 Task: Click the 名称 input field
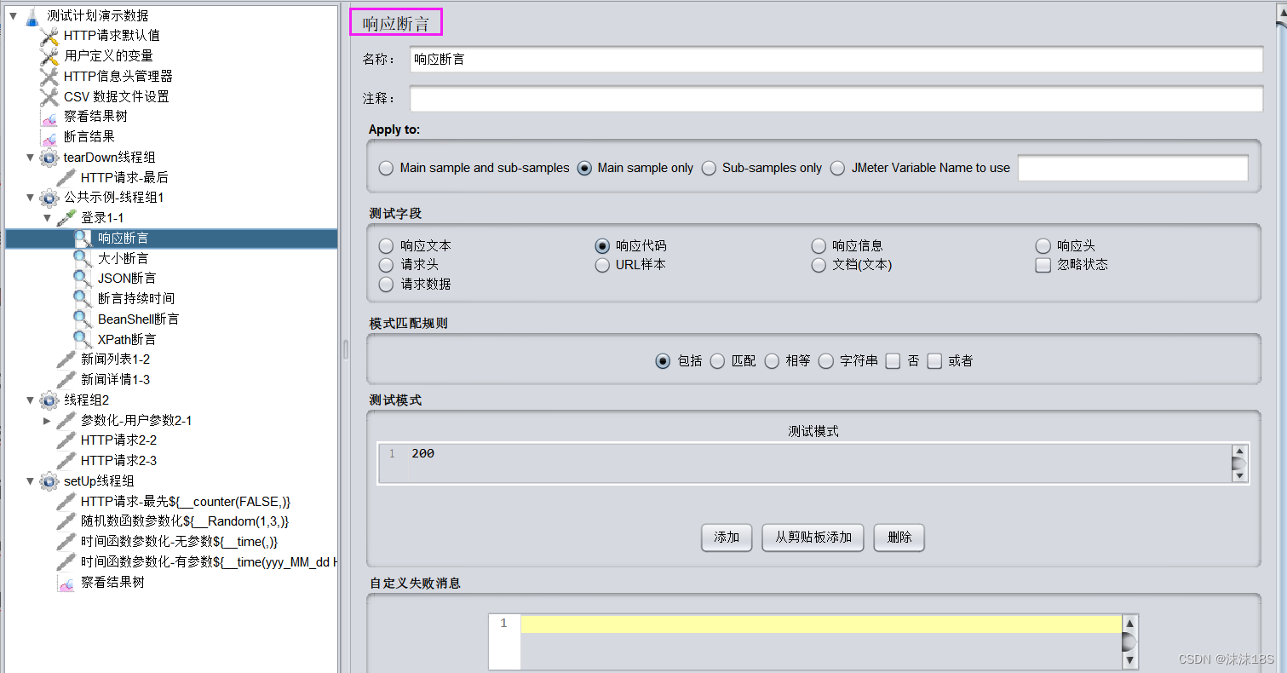(836, 60)
